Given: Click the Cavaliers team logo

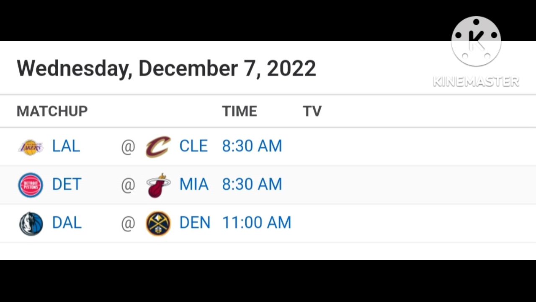Looking at the screenshot, I should (x=158, y=147).
